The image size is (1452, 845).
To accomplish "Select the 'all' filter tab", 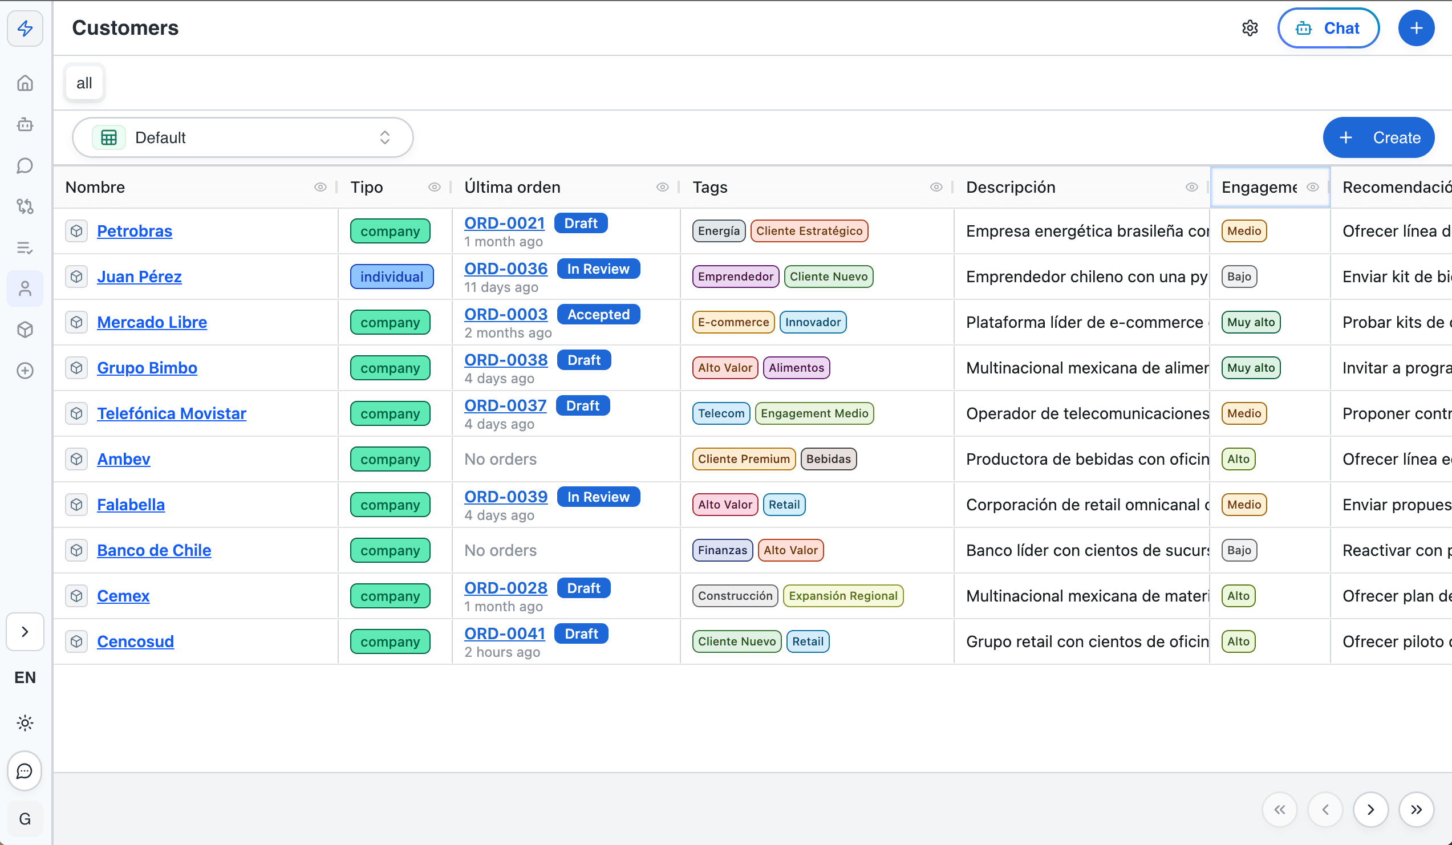I will coord(83,82).
